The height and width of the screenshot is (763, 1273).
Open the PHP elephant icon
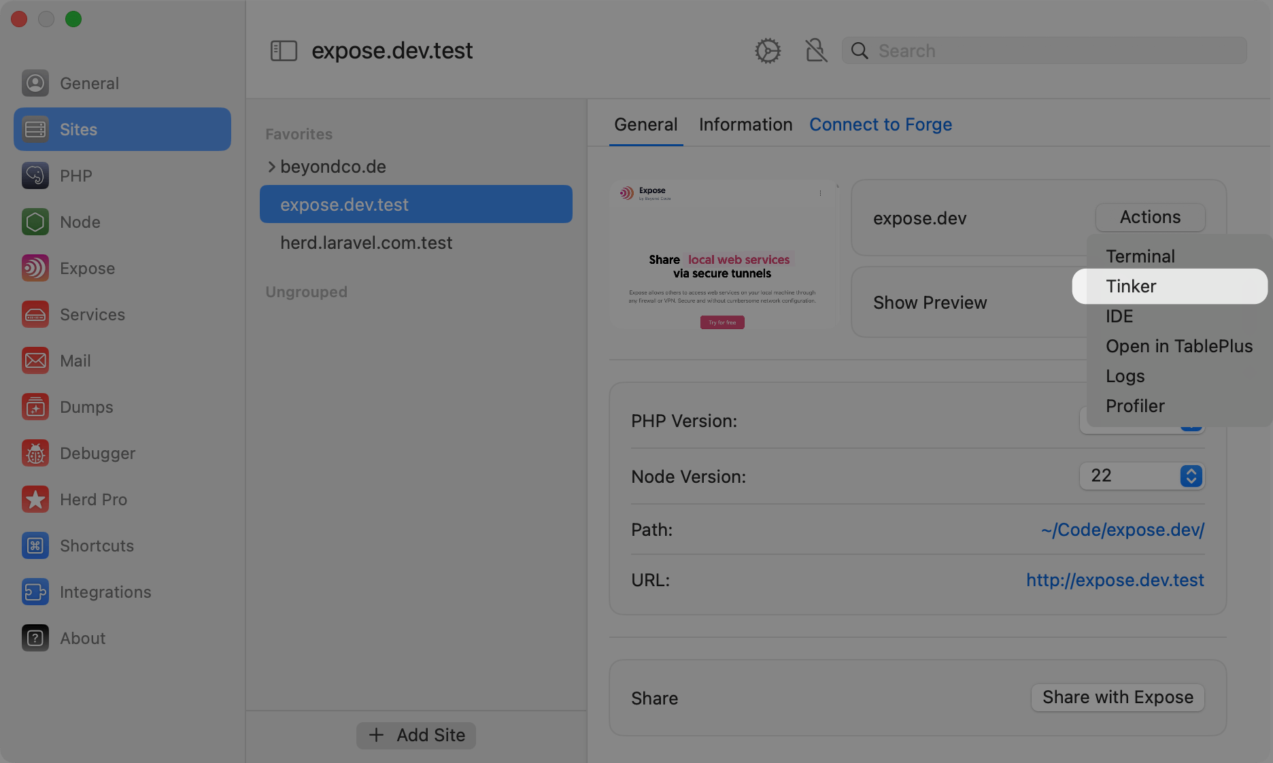tap(35, 175)
